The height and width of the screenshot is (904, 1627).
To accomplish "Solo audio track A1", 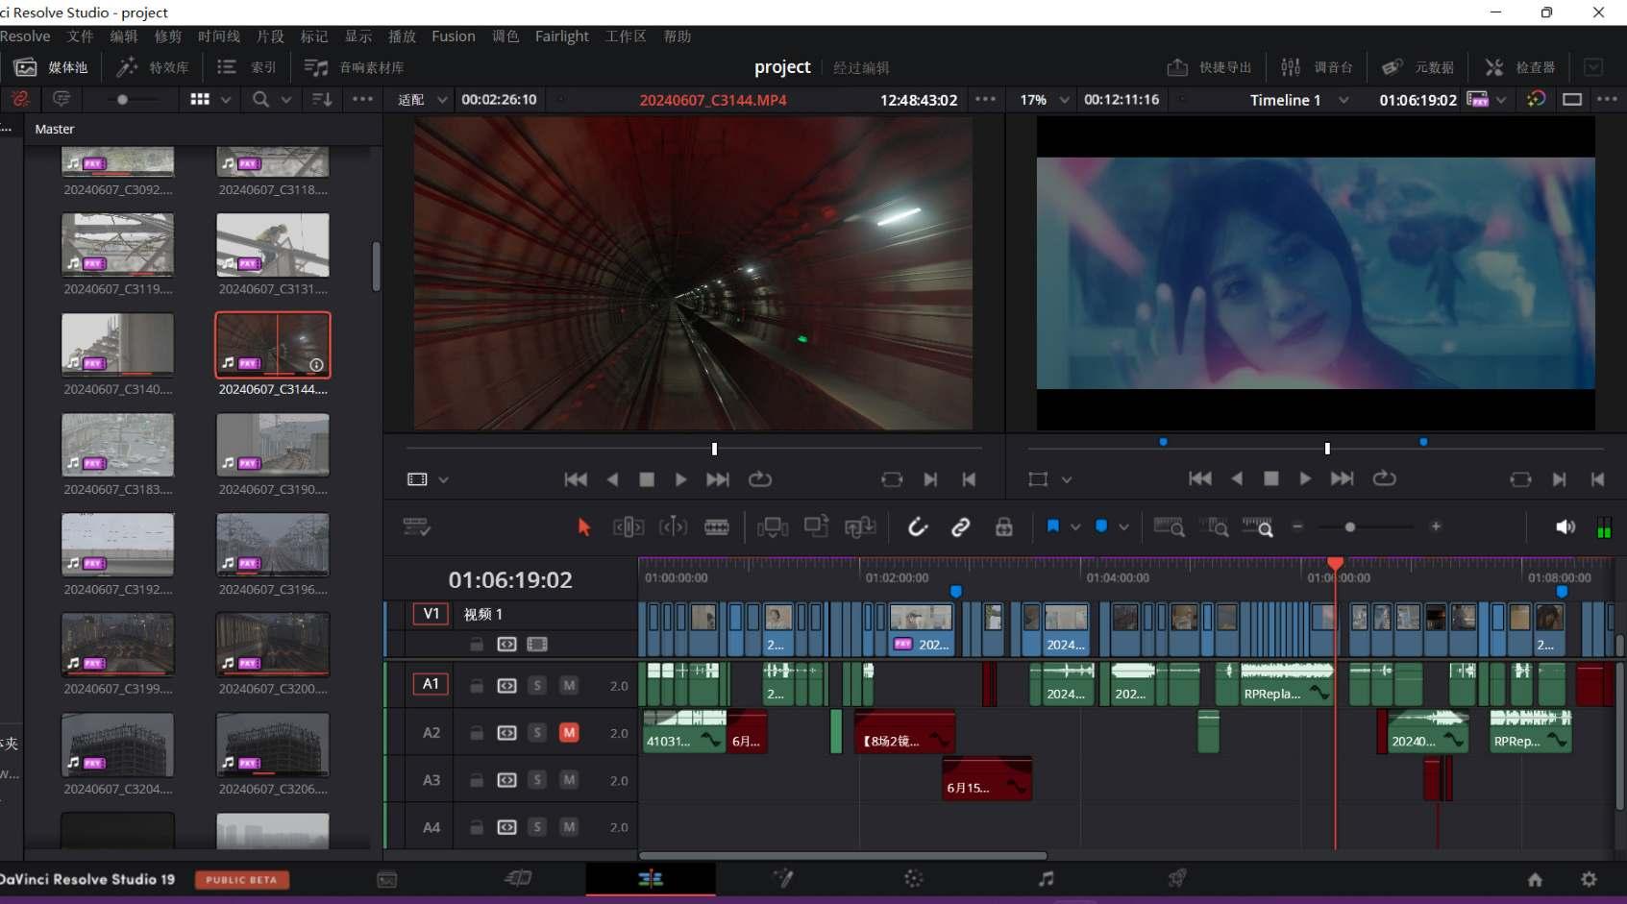I will (537, 686).
